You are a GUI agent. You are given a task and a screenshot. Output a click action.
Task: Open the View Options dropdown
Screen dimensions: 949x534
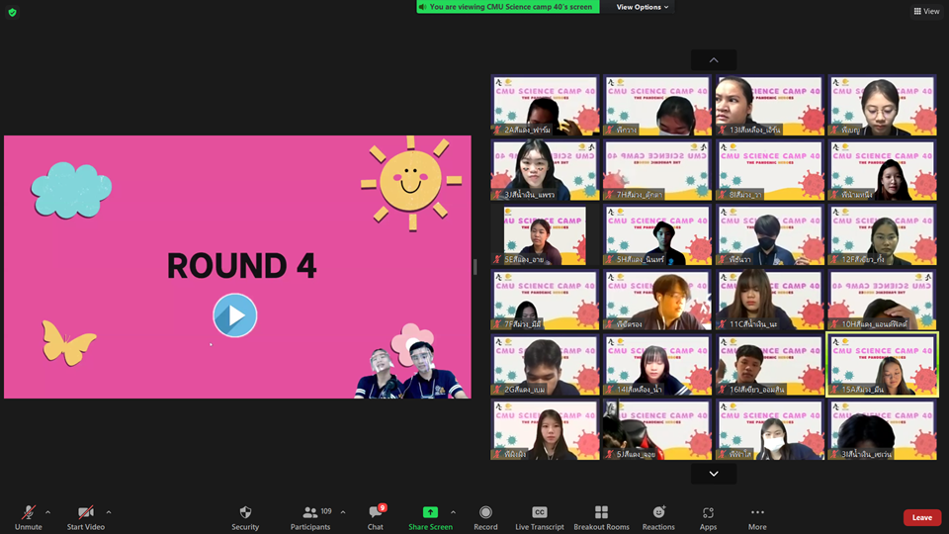click(643, 7)
